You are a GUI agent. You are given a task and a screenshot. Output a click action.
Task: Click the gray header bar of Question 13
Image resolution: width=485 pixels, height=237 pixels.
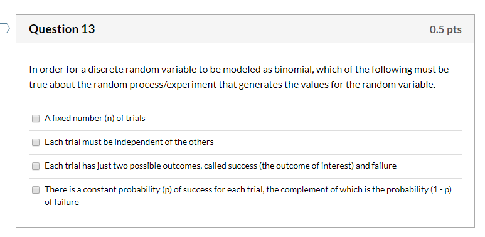[x=245, y=29]
